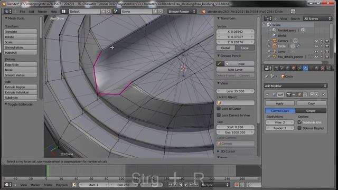Enable Lock Camera to View checkbox
The height and width of the screenshot is (190, 338).
[x=219, y=115]
